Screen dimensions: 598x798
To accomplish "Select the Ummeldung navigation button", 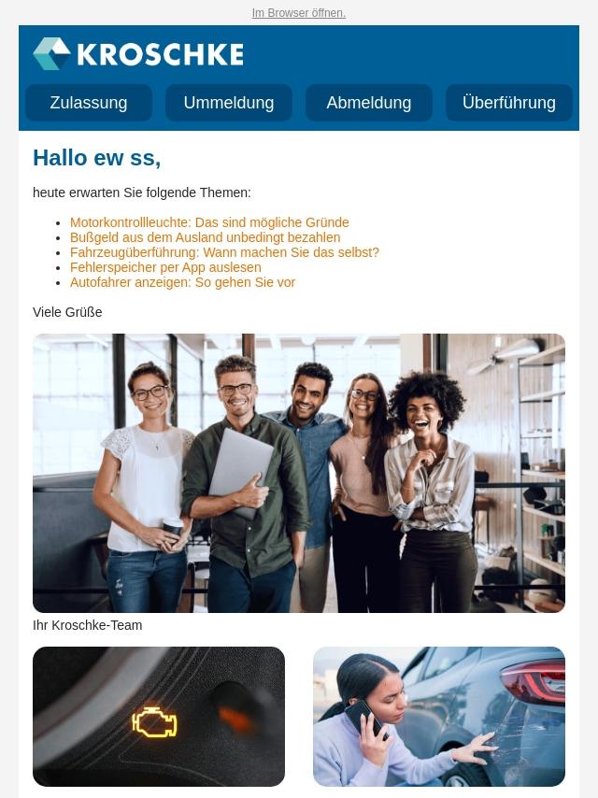I will [x=229, y=103].
